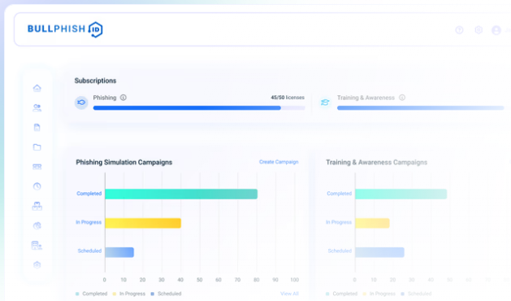511x301 pixels.
Task: Open the Users sidebar icon
Action: pyautogui.click(x=37, y=107)
